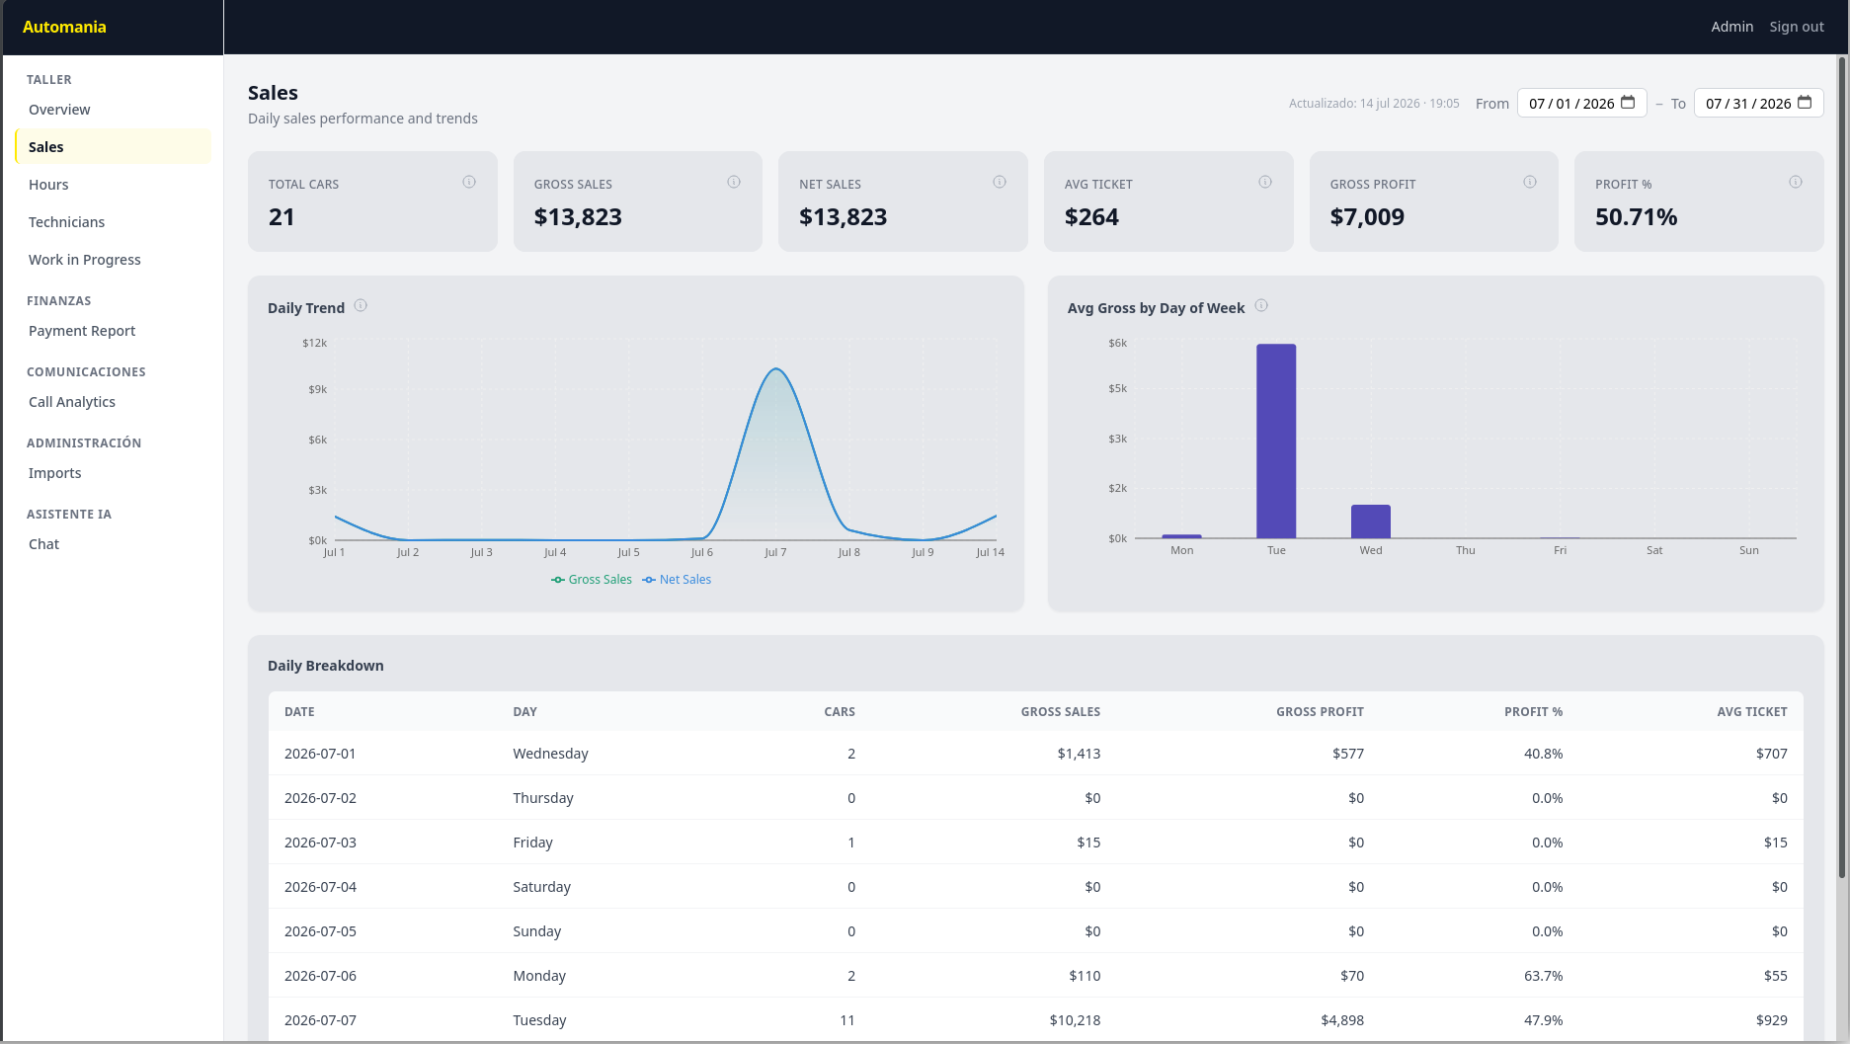
Task: Click the date cell 2026-07-04
Action: [x=320, y=887]
